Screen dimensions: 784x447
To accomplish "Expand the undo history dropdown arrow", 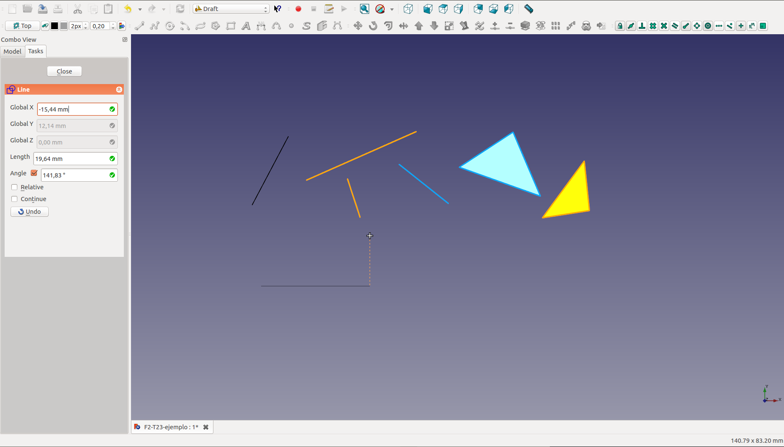I will (140, 9).
